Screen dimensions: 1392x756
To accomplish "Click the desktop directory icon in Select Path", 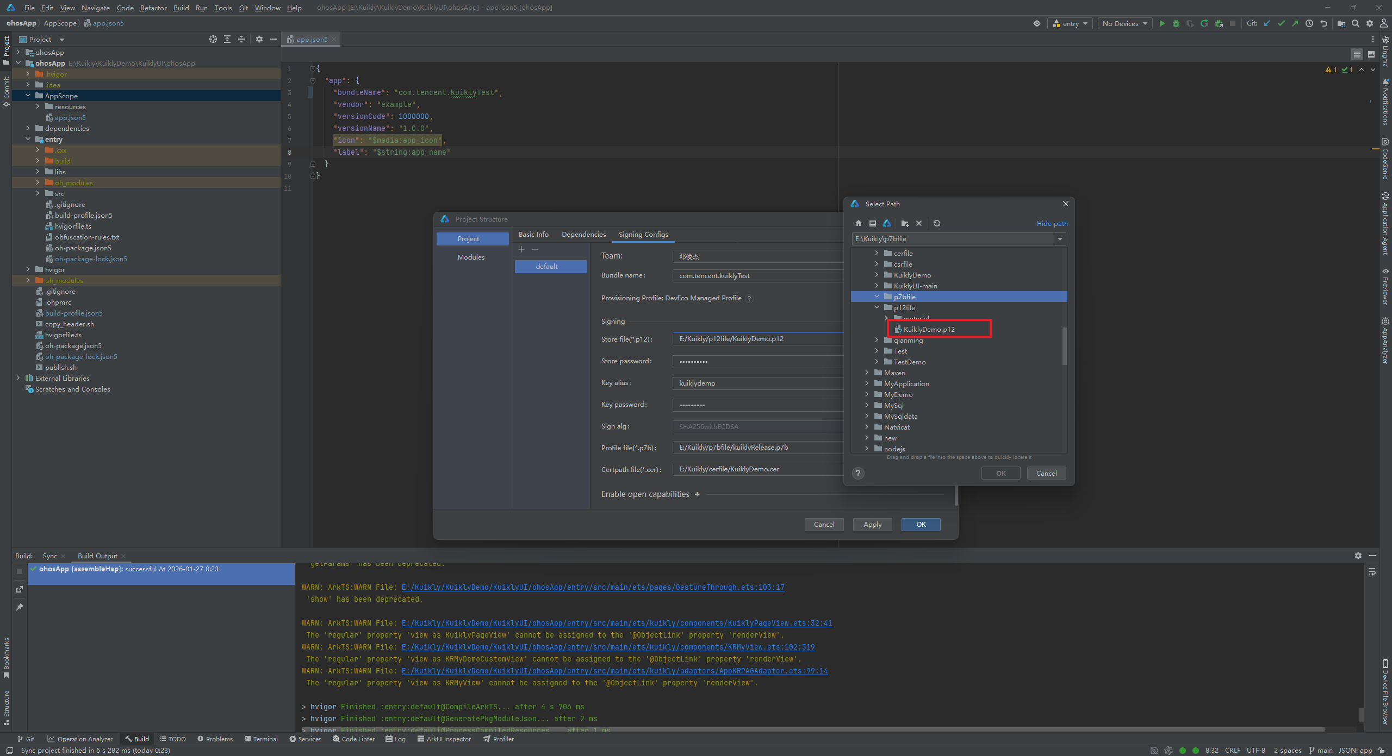I will click(x=873, y=223).
